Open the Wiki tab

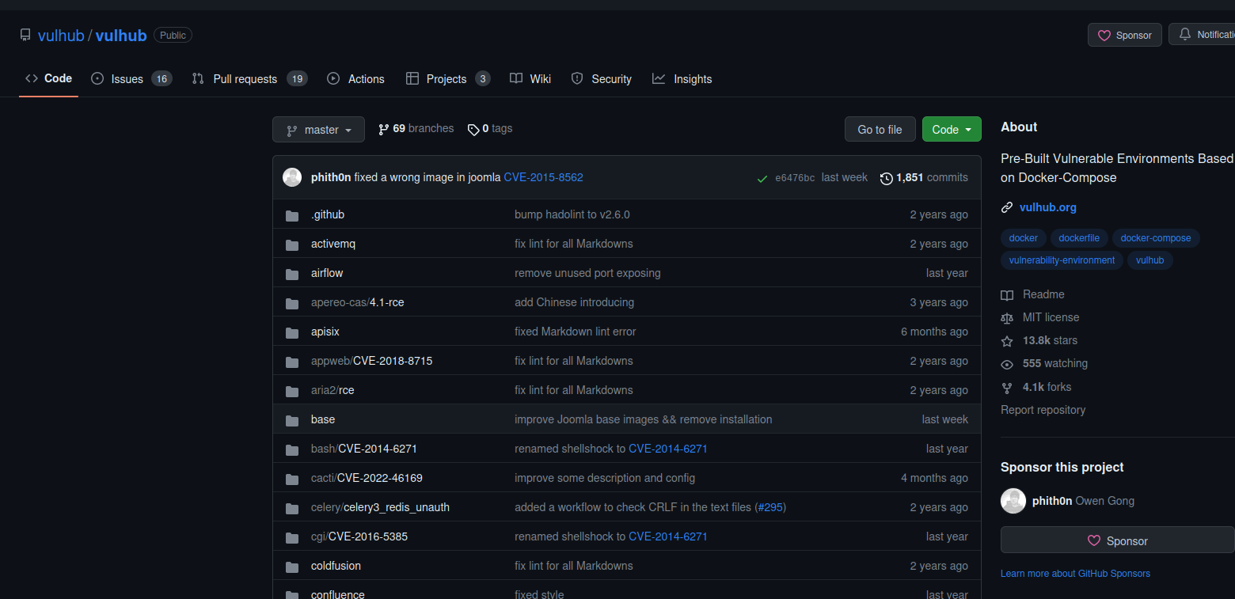click(x=530, y=79)
